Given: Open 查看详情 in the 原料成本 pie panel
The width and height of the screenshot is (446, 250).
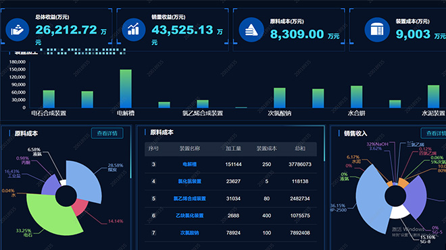Looking at the screenshot, I should (x=107, y=133).
